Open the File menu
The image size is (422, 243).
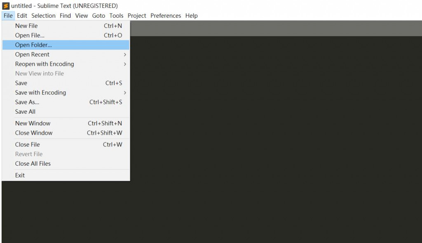[8, 16]
